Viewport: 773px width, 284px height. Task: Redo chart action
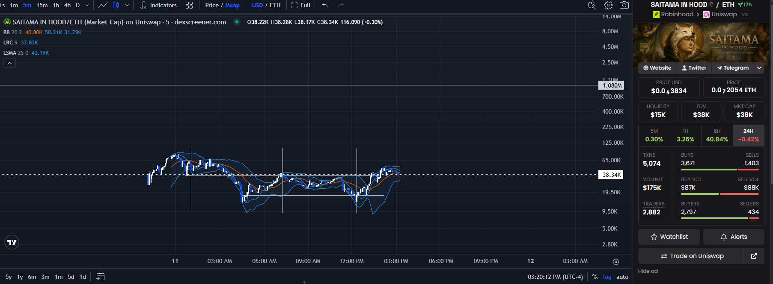click(341, 5)
